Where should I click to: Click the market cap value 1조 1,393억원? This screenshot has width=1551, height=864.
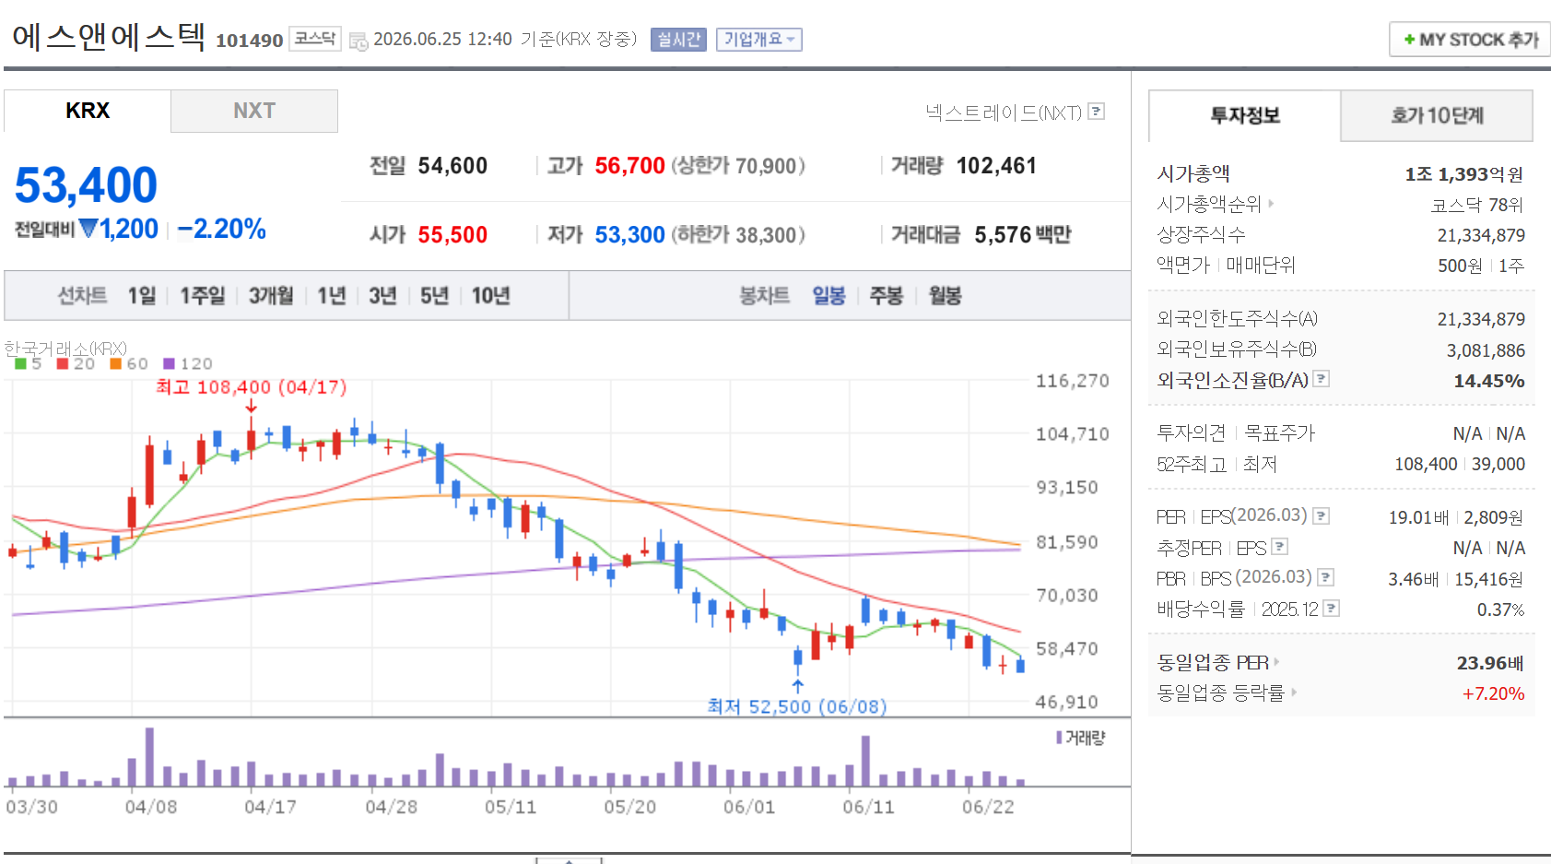click(1464, 174)
